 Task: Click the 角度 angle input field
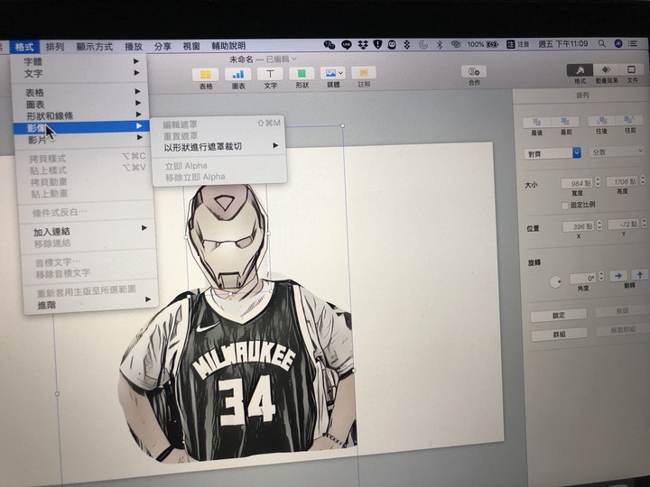[x=584, y=278]
